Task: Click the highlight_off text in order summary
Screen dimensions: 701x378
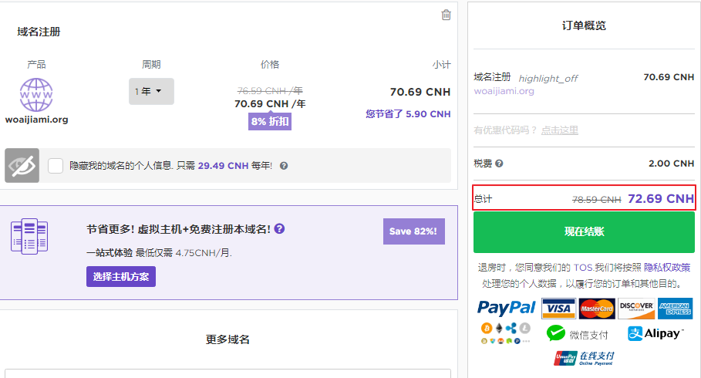Action: pyautogui.click(x=548, y=79)
